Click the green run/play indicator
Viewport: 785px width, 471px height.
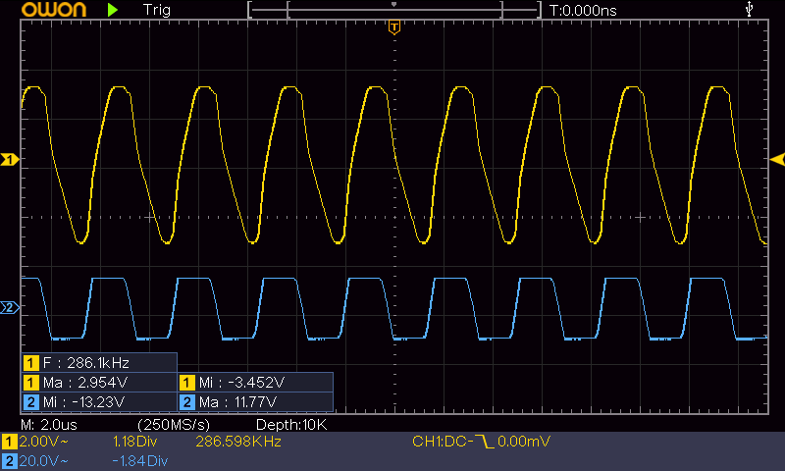113,10
